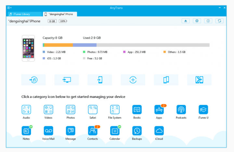
Task: Select the "dengxinghai"iPhone tab
Action: pyautogui.click(x=60, y=14)
